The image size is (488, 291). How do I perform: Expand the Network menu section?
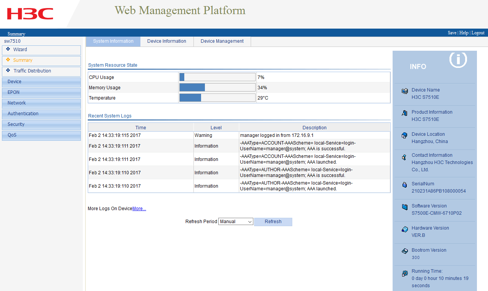pos(41,103)
